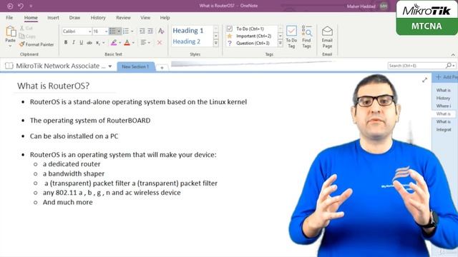Toggle Italic formatting

coord(74,43)
